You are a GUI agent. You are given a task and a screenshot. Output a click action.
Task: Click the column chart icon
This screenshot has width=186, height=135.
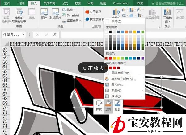(124, 10)
